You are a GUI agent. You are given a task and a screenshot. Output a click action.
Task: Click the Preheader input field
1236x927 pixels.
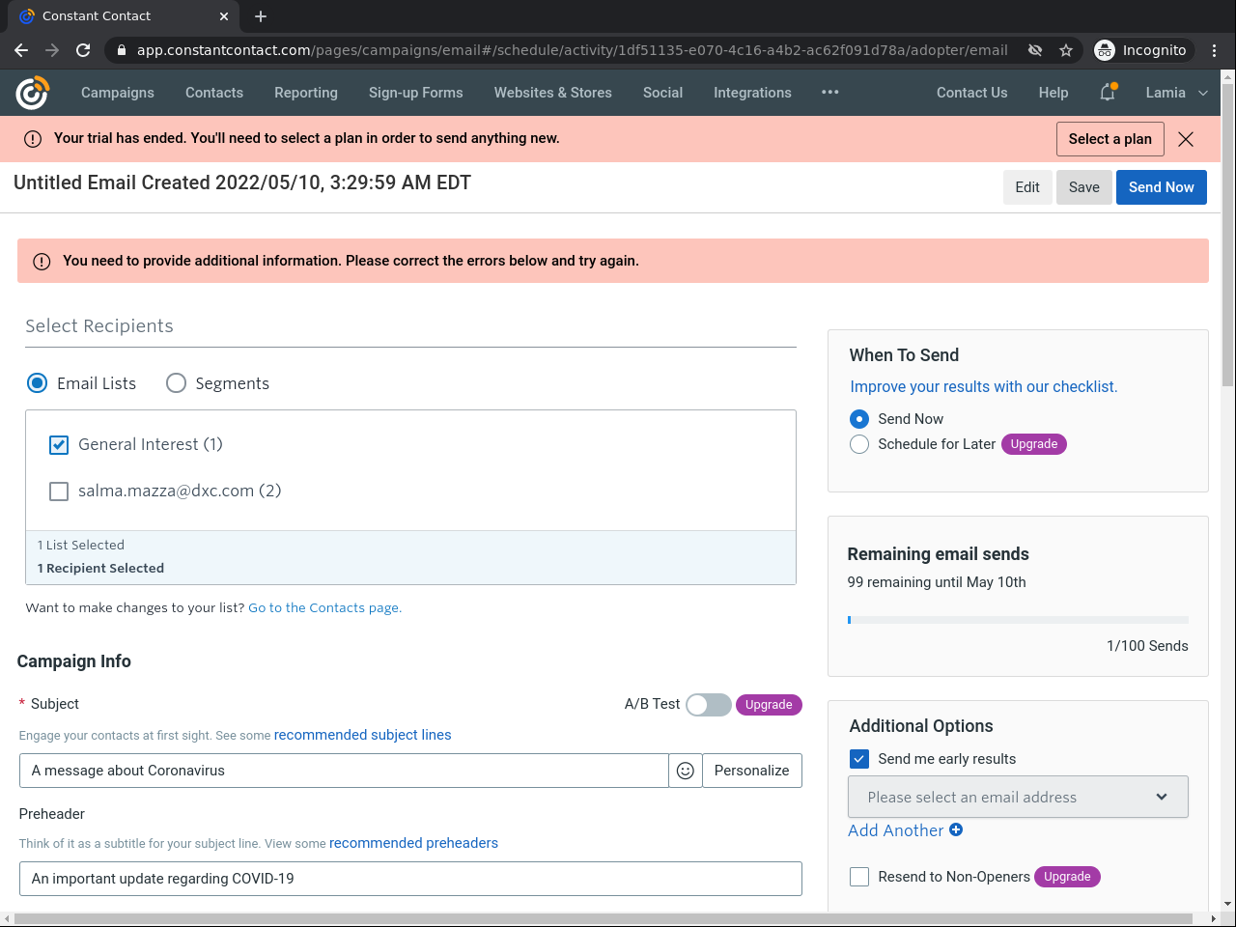point(410,879)
